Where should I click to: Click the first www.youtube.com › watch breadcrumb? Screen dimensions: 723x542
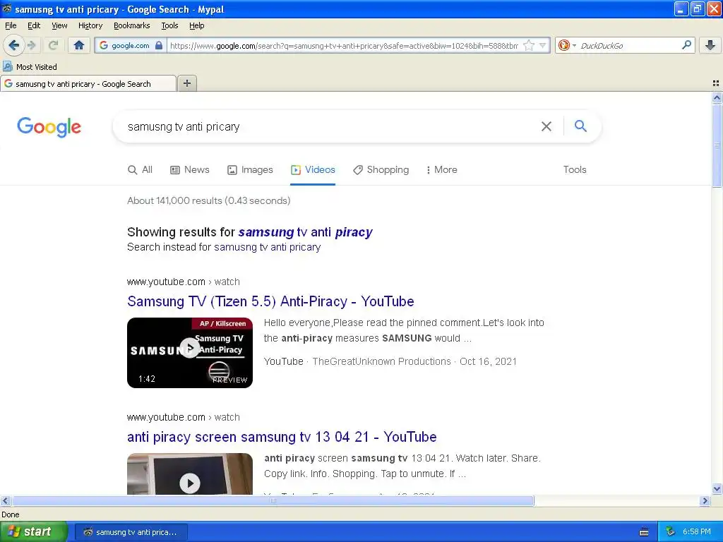tap(183, 282)
